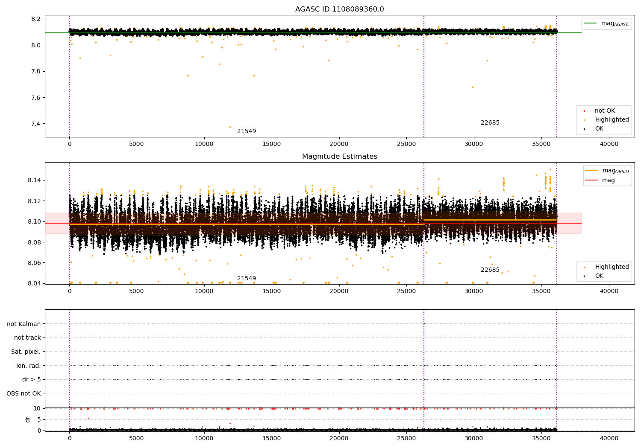Screen dimensions: 641x448
Task: Click the "22685" annotation in Magnitude Estimates plot
Action: click(490, 270)
